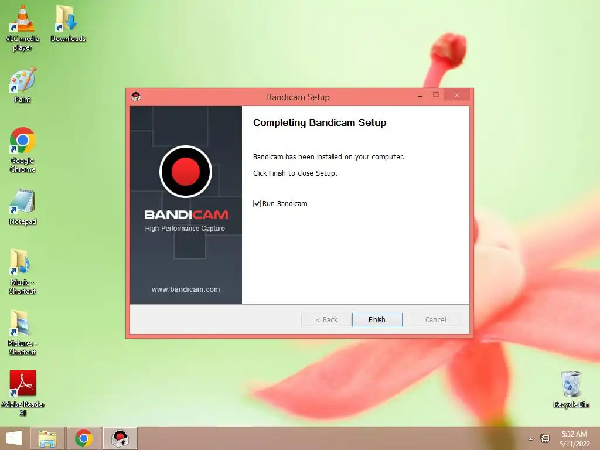Click the www.bandicam.com text
This screenshot has width=600, height=450.
pyautogui.click(x=186, y=289)
